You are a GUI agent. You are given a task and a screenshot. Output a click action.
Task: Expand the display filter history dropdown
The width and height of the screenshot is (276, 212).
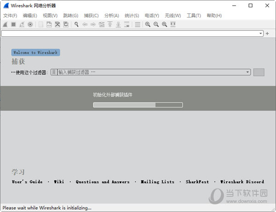(x=260, y=34)
